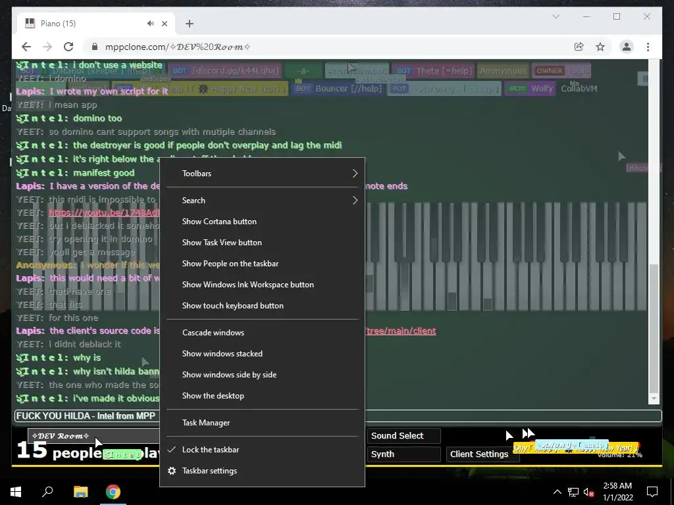The width and height of the screenshot is (674, 505).
Task: Toggle Show touch keyboard button
Action: coord(262,306)
